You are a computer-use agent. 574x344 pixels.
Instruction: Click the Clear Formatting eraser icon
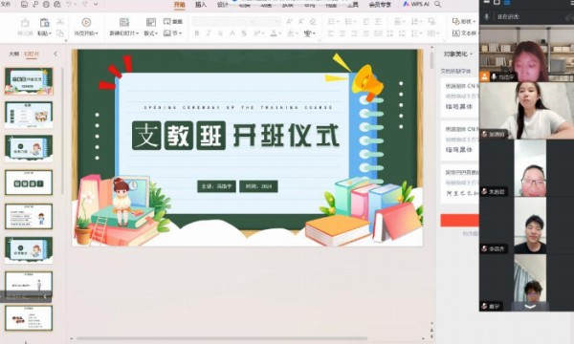313,22
